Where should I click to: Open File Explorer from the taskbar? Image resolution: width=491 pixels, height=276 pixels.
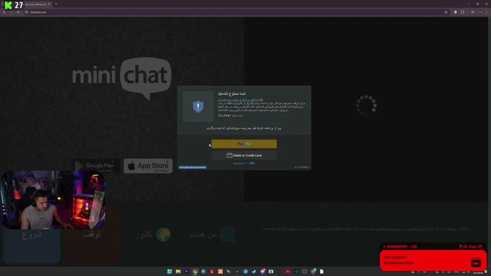178,271
